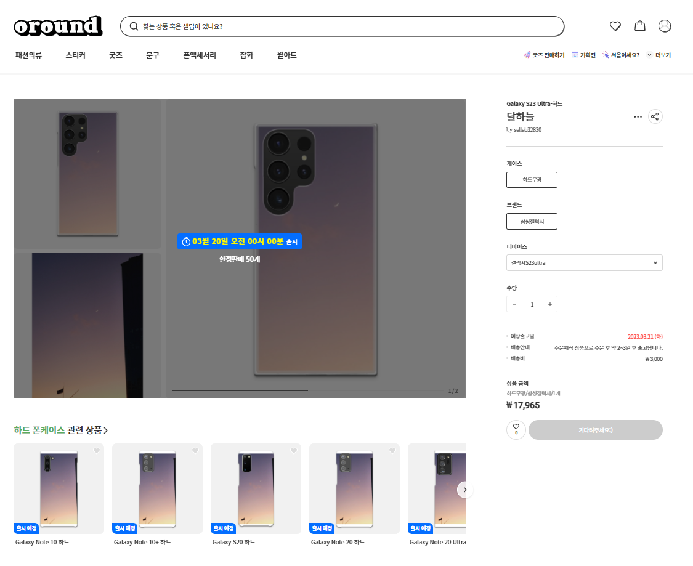Select the 삼성갤럭시 brand option
The image size is (693, 566).
click(x=532, y=221)
